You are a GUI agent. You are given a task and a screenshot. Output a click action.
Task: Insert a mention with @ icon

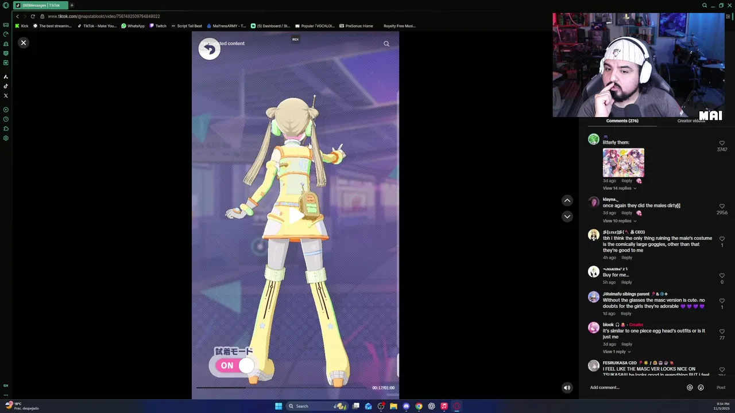(x=690, y=388)
